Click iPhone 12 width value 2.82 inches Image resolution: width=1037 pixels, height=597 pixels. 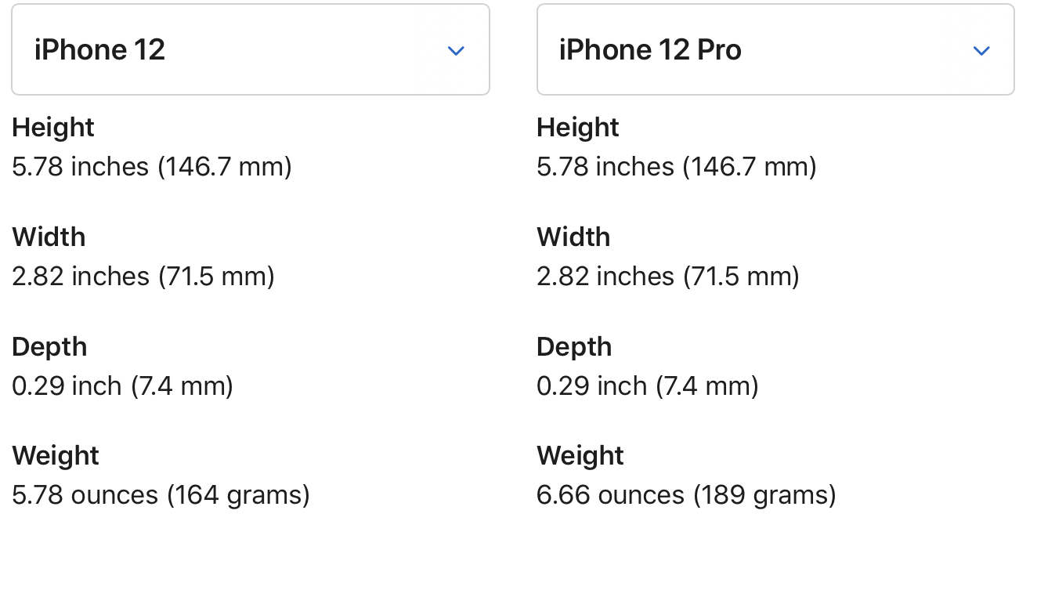(x=143, y=277)
